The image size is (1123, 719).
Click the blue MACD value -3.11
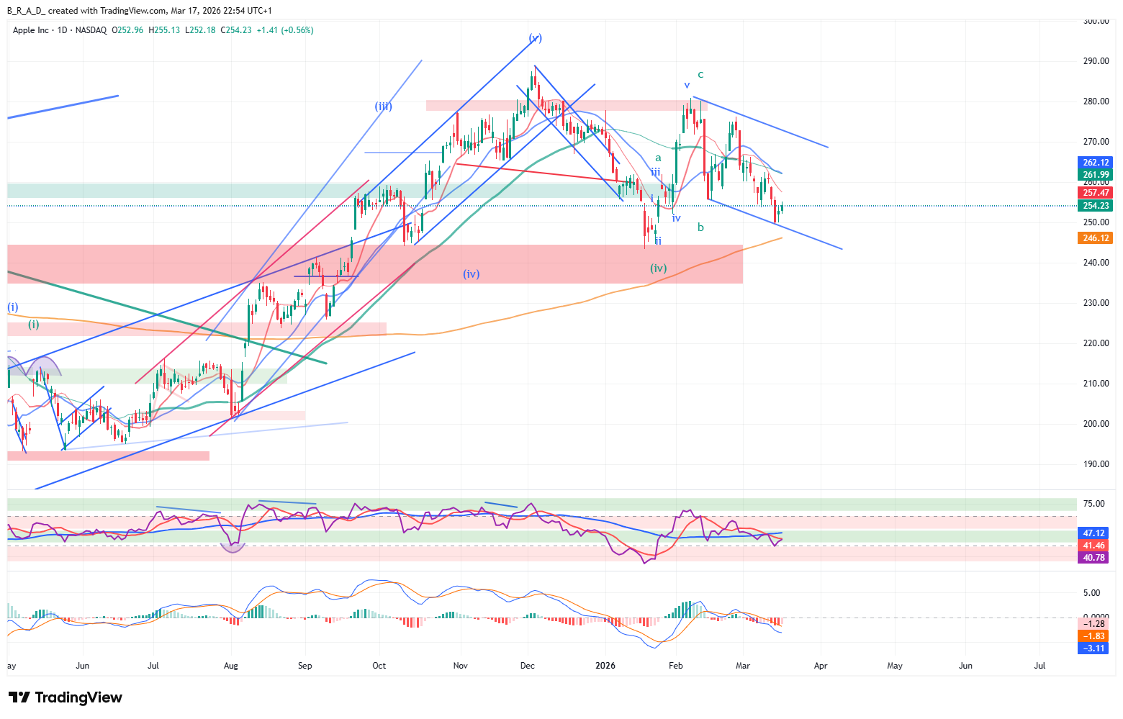point(1093,648)
